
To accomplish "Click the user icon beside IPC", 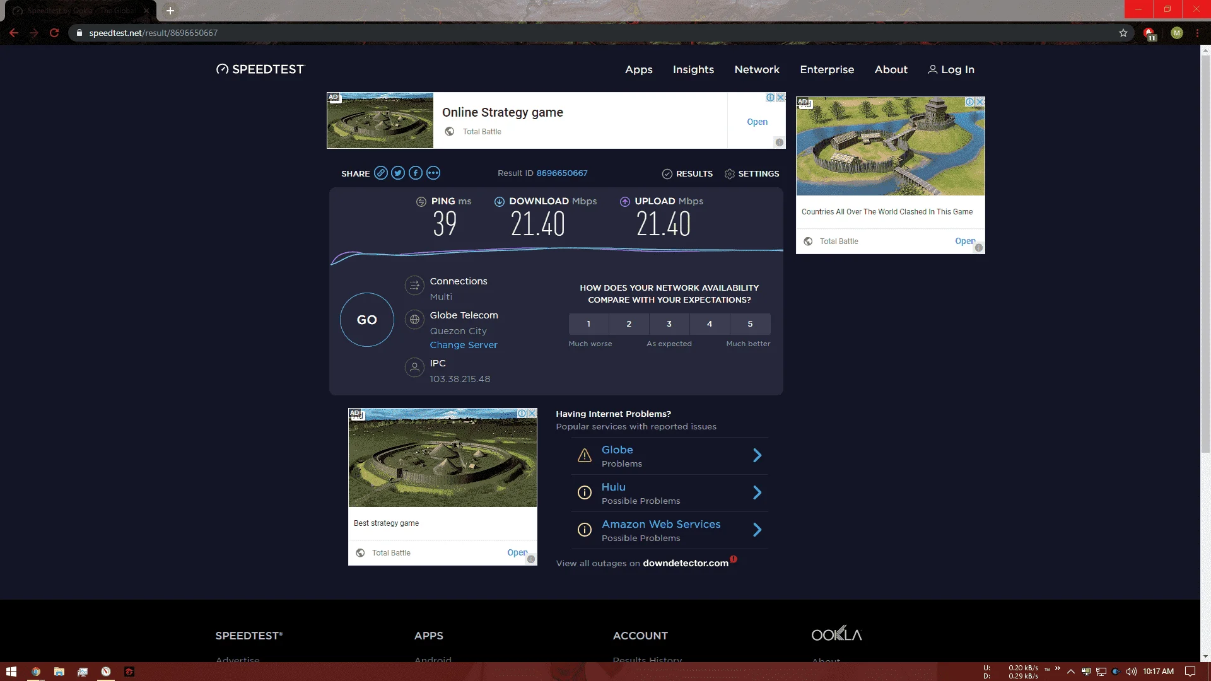I will coord(414,367).
